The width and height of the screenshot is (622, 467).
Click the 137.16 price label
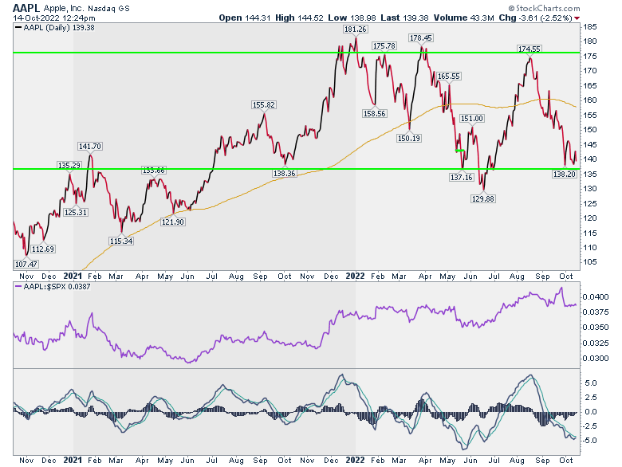click(462, 177)
